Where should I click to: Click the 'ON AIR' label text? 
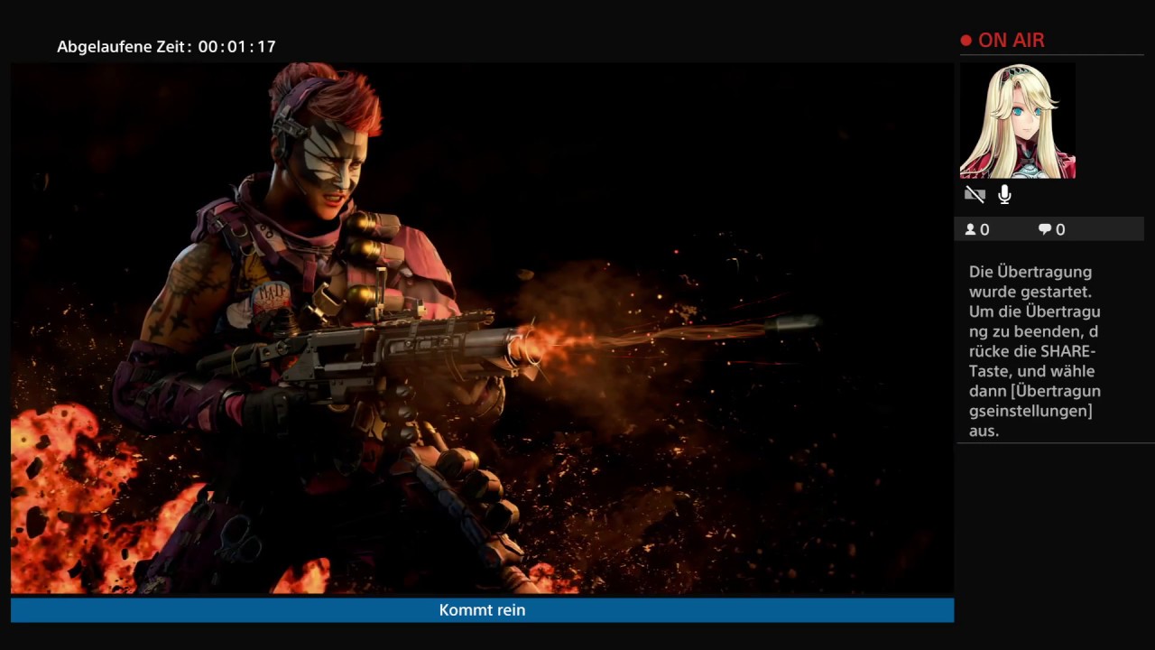click(x=1012, y=41)
